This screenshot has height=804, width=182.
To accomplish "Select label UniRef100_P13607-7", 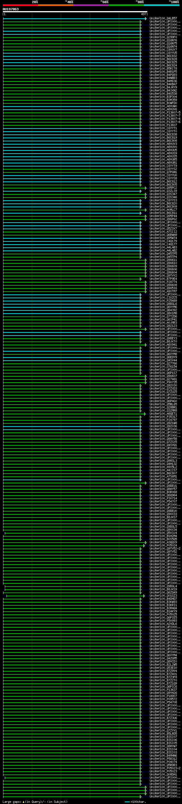I will pyautogui.click(x=165, y=116).
